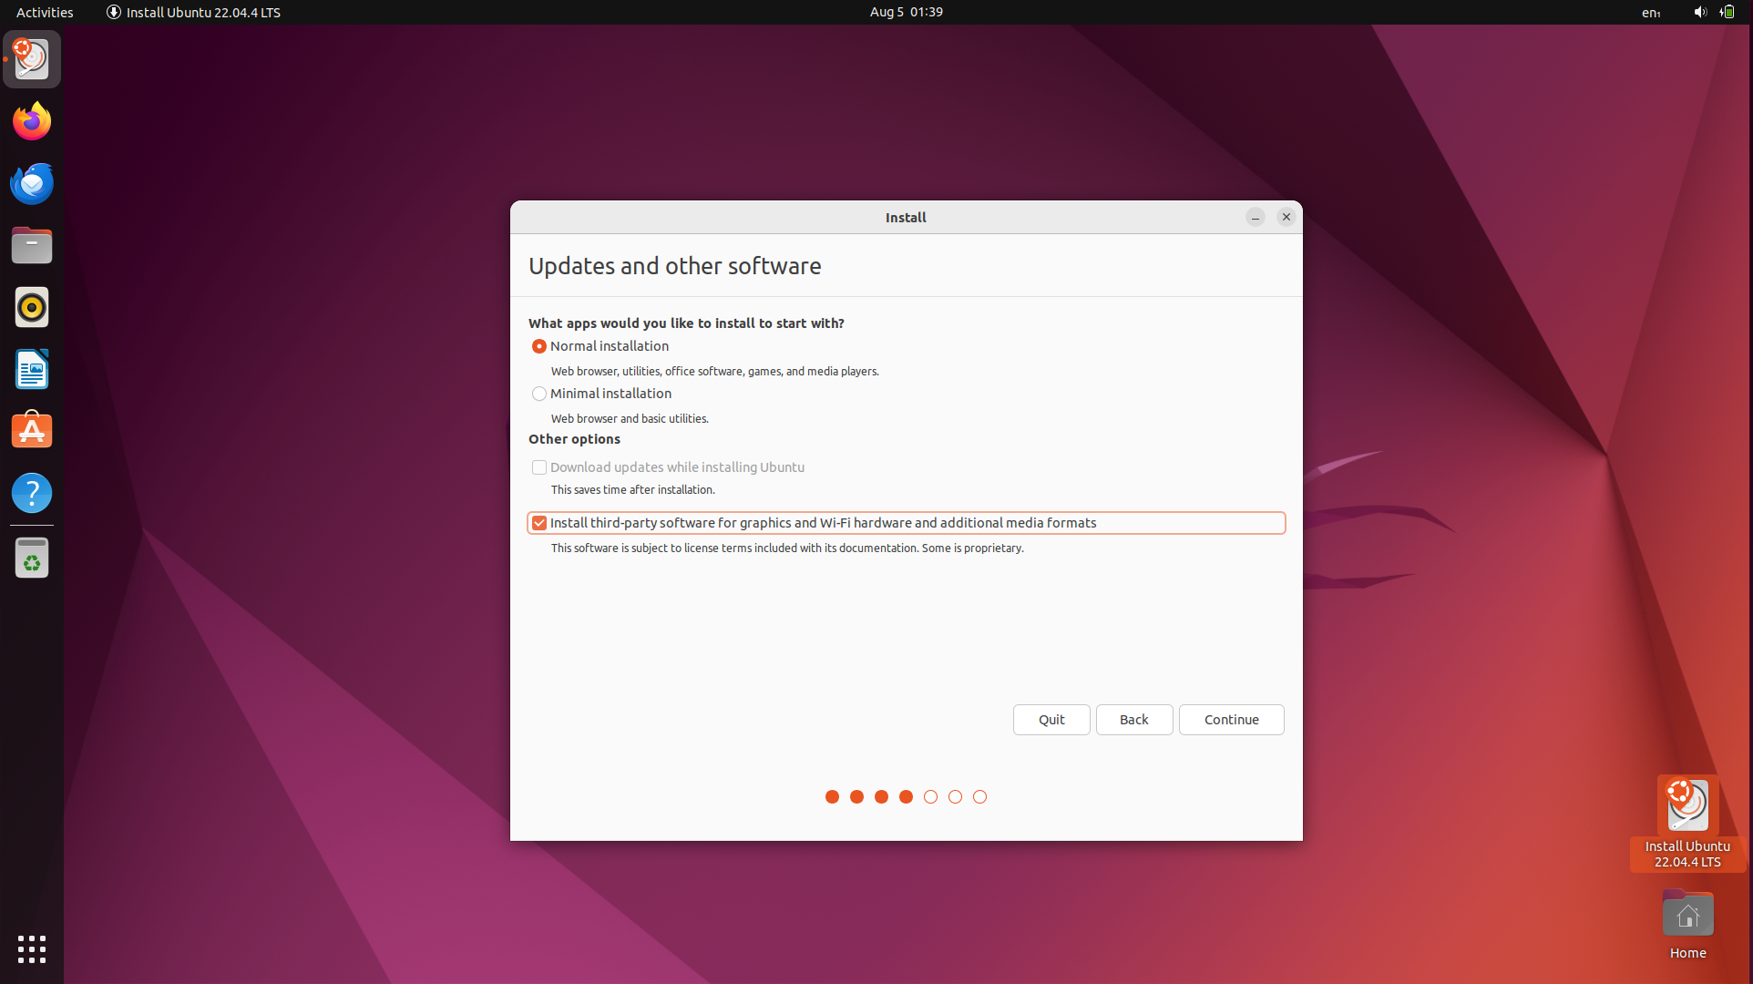Viewport: 1753px width, 984px height.
Task: Open Thunderbird Mail from the dock
Action: point(32,183)
